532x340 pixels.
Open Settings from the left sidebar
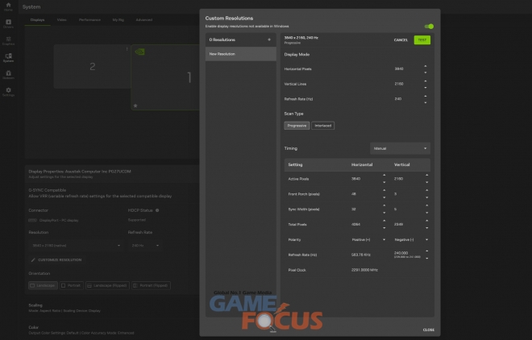click(8, 91)
